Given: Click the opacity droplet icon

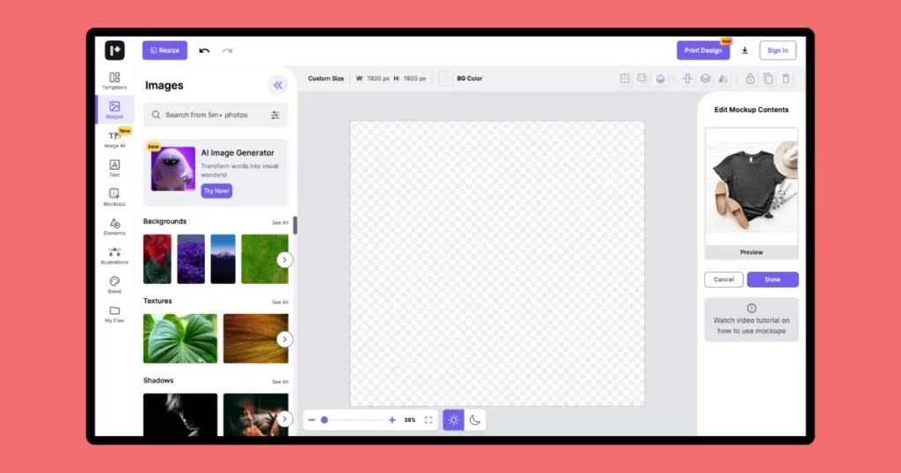Looking at the screenshot, I should coord(661,79).
